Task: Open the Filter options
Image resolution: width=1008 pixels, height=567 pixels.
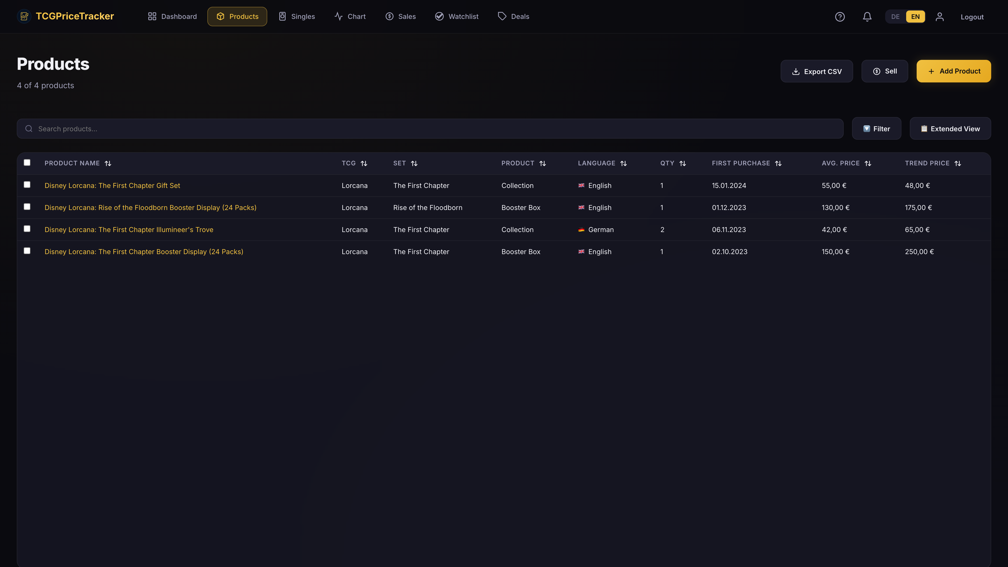Action: tap(876, 129)
